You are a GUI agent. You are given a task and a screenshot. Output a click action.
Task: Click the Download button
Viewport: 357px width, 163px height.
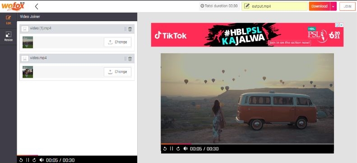(320, 6)
